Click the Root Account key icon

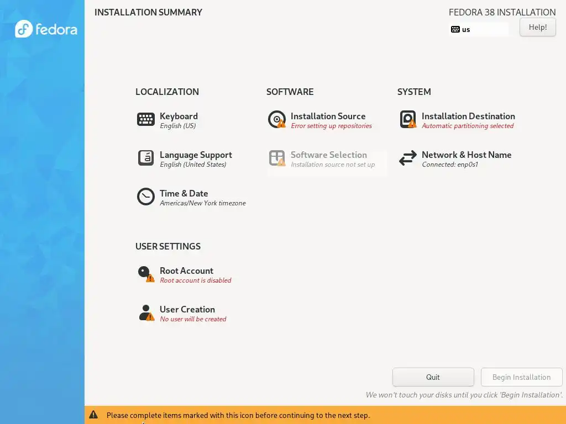pyautogui.click(x=146, y=274)
